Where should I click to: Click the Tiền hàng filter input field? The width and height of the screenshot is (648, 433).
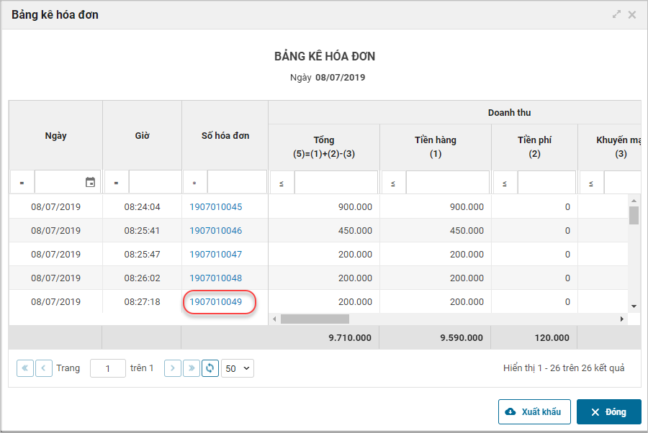pos(448,183)
